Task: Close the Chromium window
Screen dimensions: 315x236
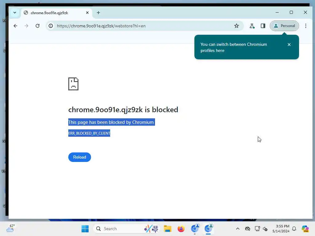Action: pos(305,12)
